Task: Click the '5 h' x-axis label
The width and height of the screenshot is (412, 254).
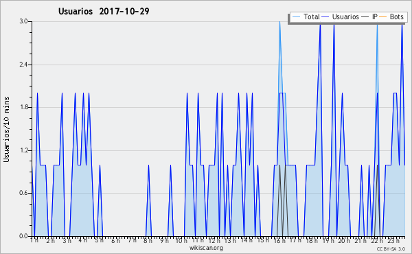Action: (x=99, y=240)
